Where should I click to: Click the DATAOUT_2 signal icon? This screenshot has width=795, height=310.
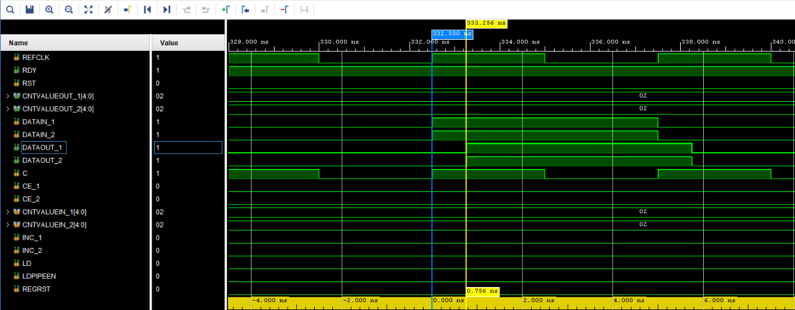pos(17,160)
